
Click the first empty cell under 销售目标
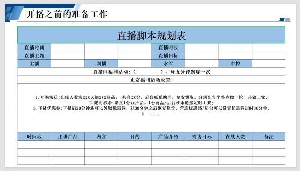(x=202, y=145)
